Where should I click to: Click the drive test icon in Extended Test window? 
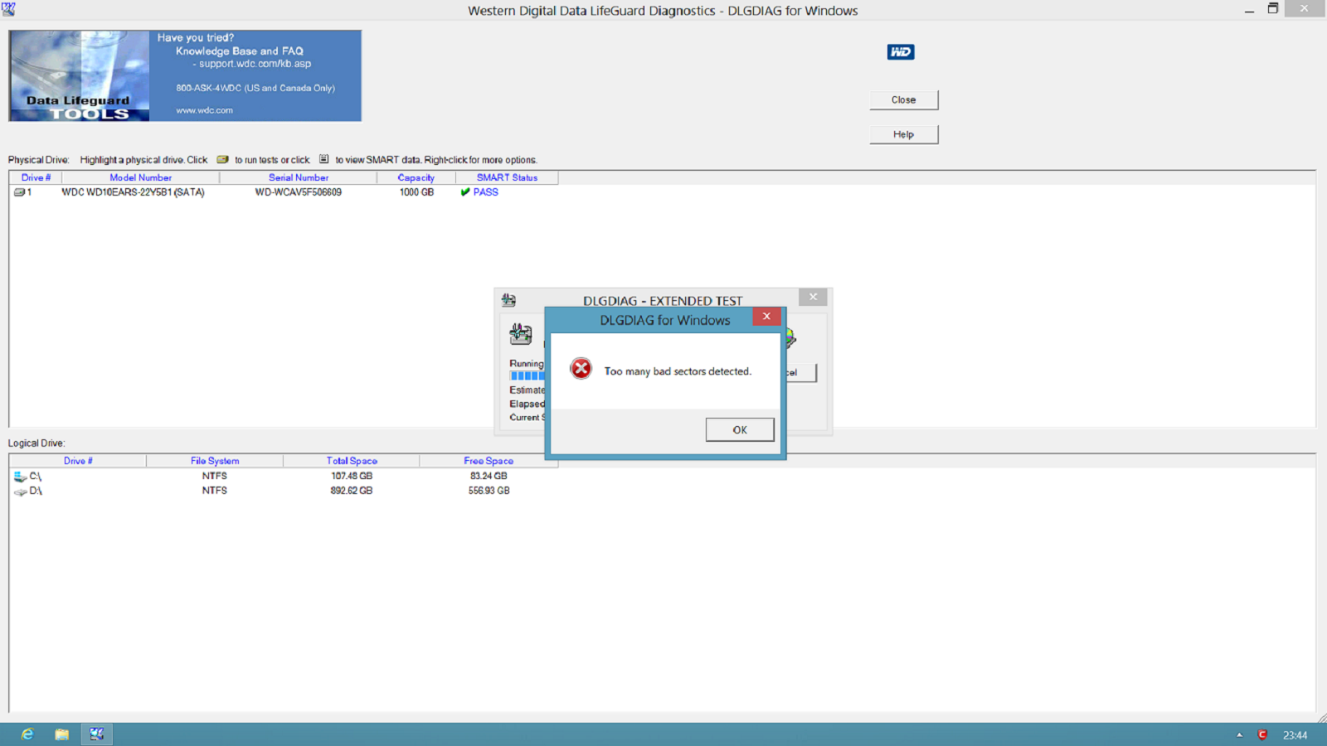[521, 334]
